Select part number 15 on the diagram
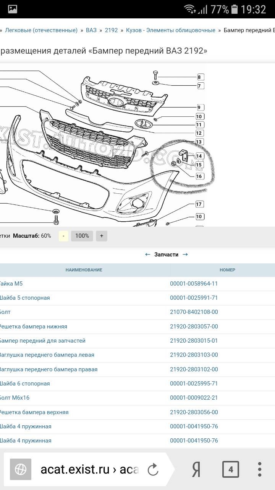 (x=199, y=165)
